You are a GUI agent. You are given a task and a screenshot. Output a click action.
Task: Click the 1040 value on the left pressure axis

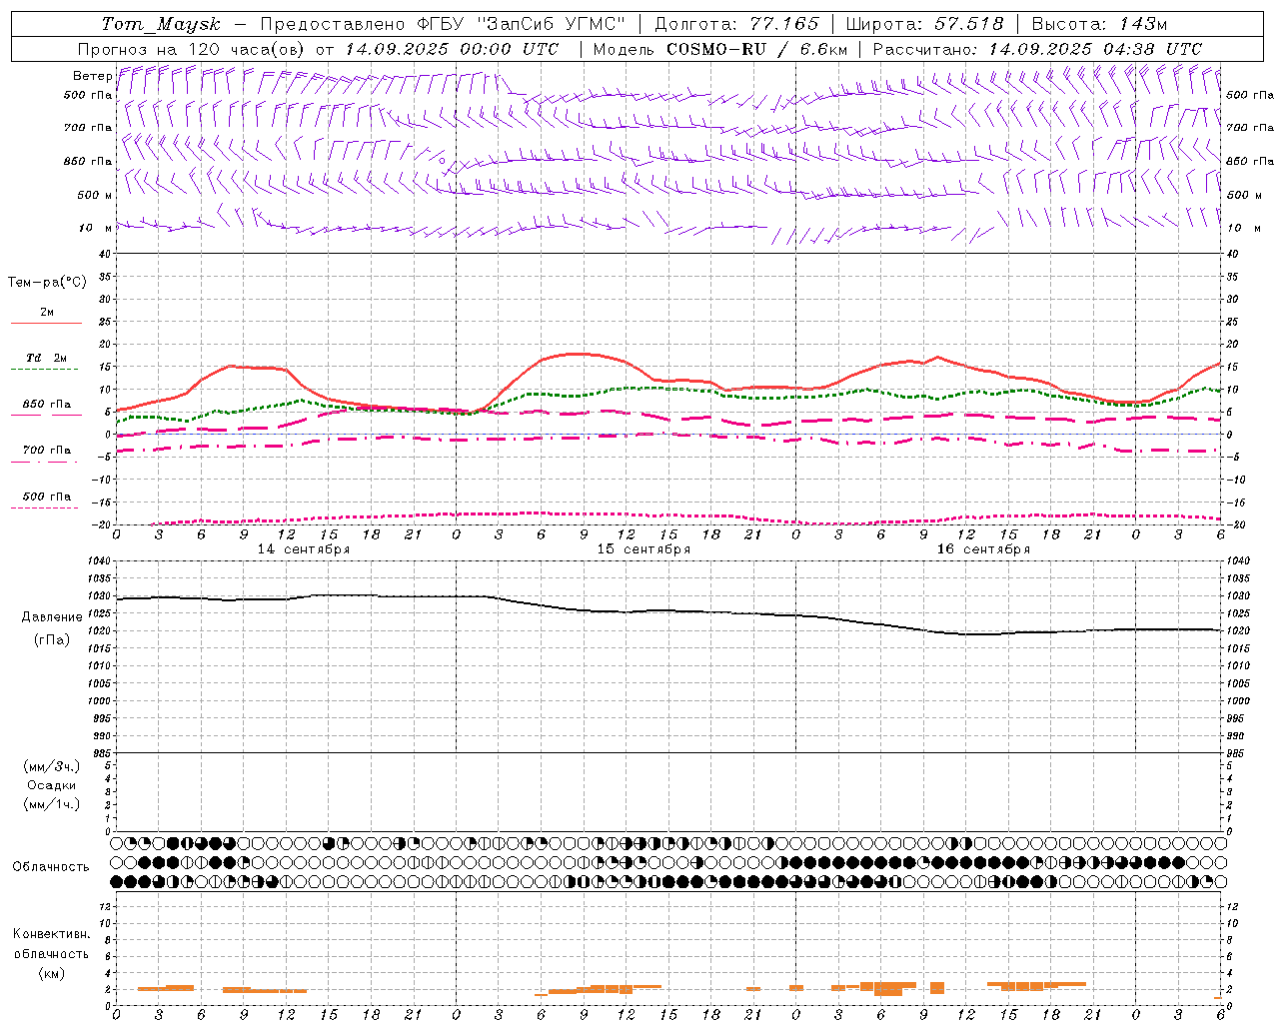click(x=98, y=561)
